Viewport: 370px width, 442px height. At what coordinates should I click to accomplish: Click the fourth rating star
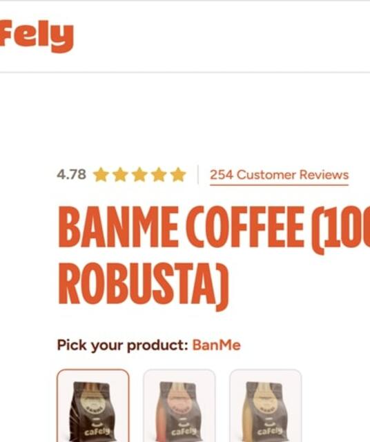tap(159, 175)
